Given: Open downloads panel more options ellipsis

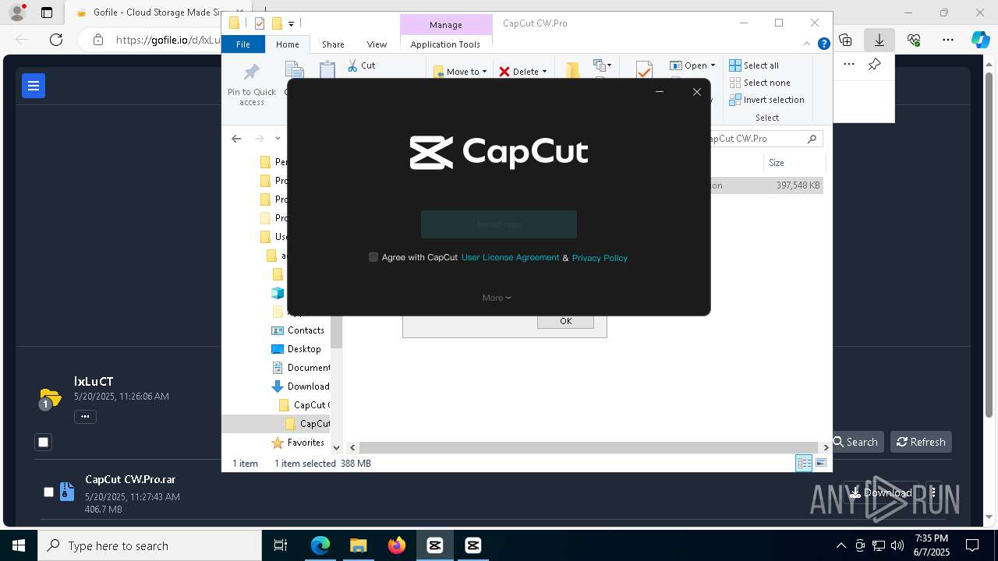Looking at the screenshot, I should [848, 65].
